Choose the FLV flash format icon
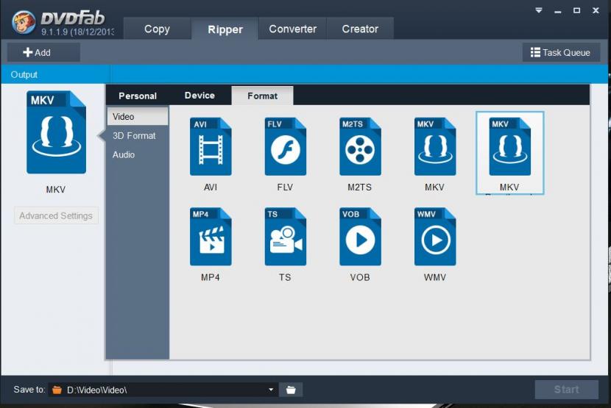 [x=285, y=146]
